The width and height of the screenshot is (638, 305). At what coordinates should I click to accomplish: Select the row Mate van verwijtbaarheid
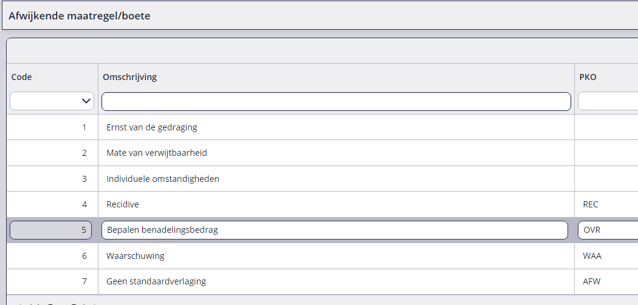pyautogui.click(x=322, y=153)
